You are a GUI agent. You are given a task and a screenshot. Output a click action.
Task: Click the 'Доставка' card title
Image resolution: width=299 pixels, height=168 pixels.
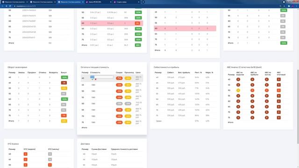[85, 144]
